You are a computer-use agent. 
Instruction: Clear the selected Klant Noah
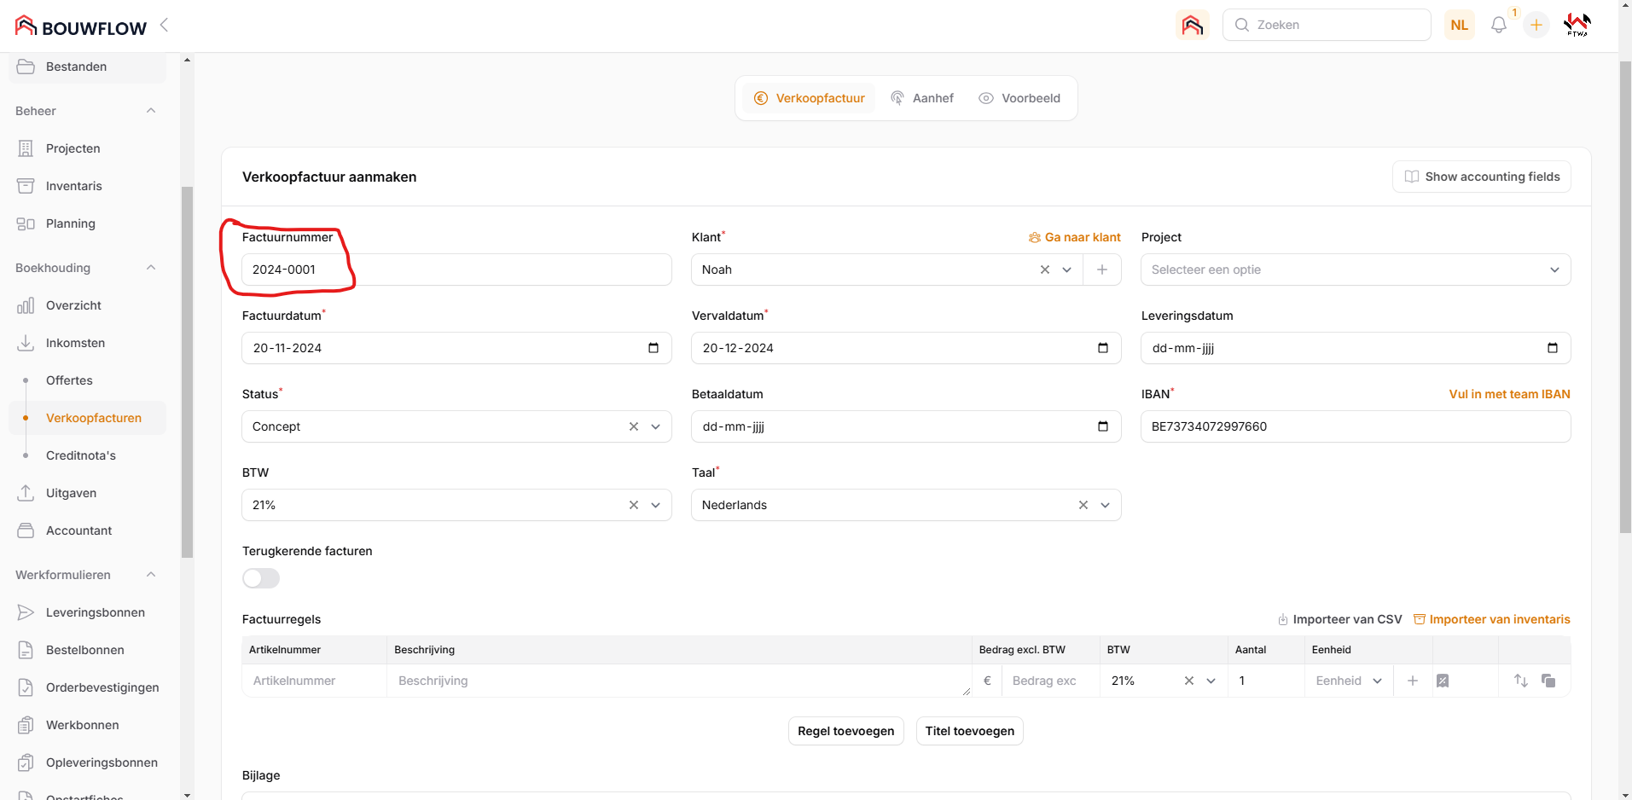(1045, 270)
